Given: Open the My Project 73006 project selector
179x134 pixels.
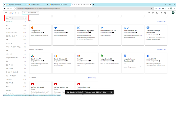Looking at the screenshot, I should coord(31,13).
